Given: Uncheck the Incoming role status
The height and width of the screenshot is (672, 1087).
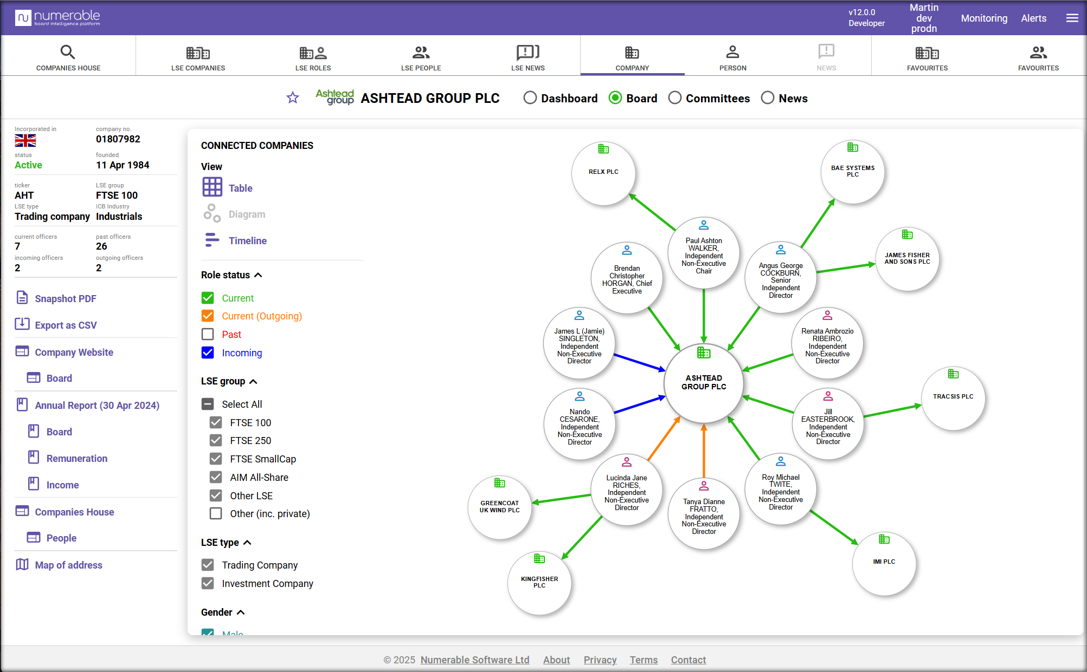Looking at the screenshot, I should click(208, 353).
